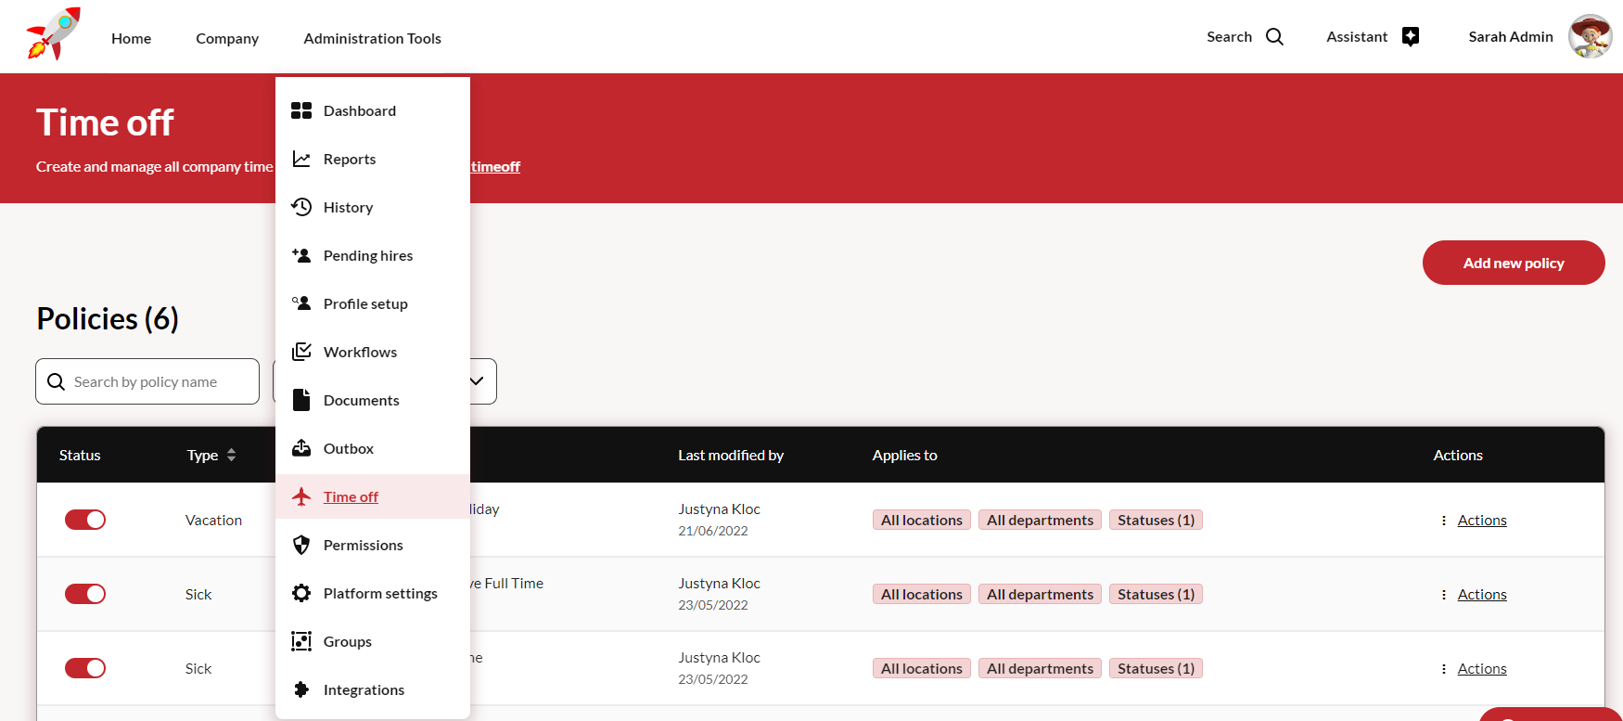The width and height of the screenshot is (1623, 721).
Task: Open Reports chart icon in menu
Action: (301, 159)
